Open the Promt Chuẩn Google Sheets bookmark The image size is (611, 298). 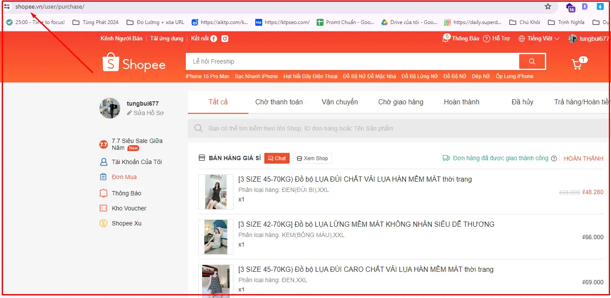click(345, 22)
